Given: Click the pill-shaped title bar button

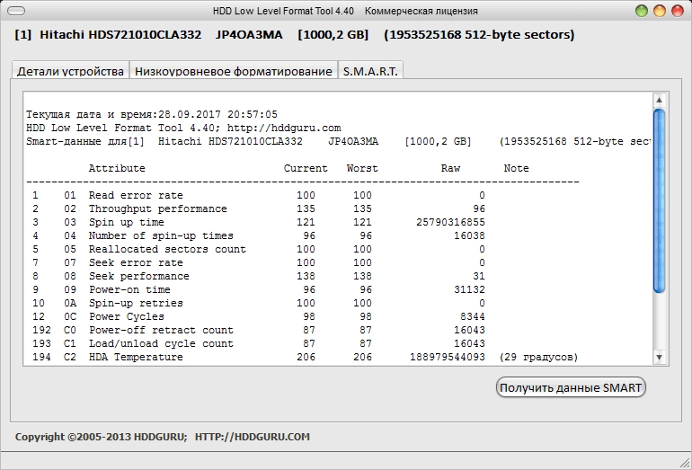Looking at the screenshot, I should (x=16, y=11).
